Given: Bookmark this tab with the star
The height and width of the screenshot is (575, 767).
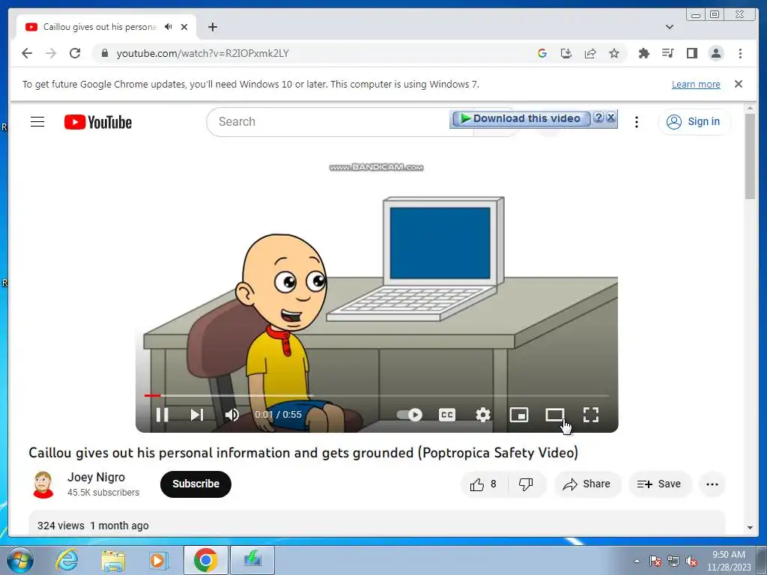Looking at the screenshot, I should (x=614, y=53).
